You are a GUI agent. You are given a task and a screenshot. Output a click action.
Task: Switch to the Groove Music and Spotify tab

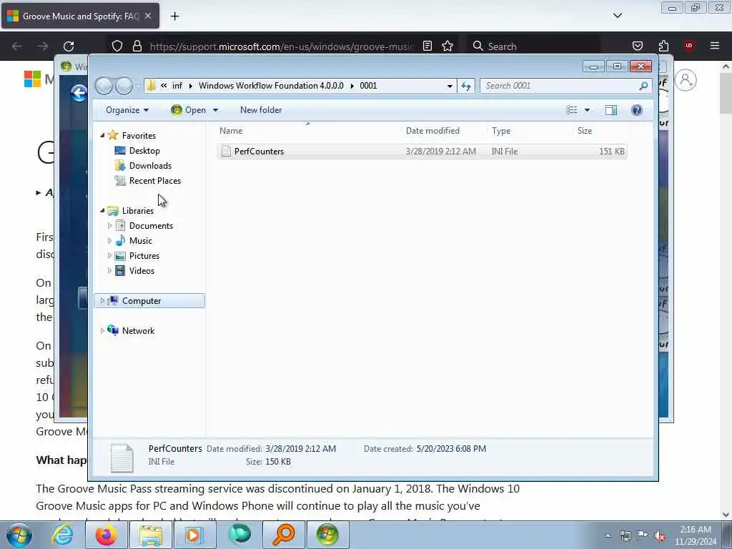[x=80, y=16]
